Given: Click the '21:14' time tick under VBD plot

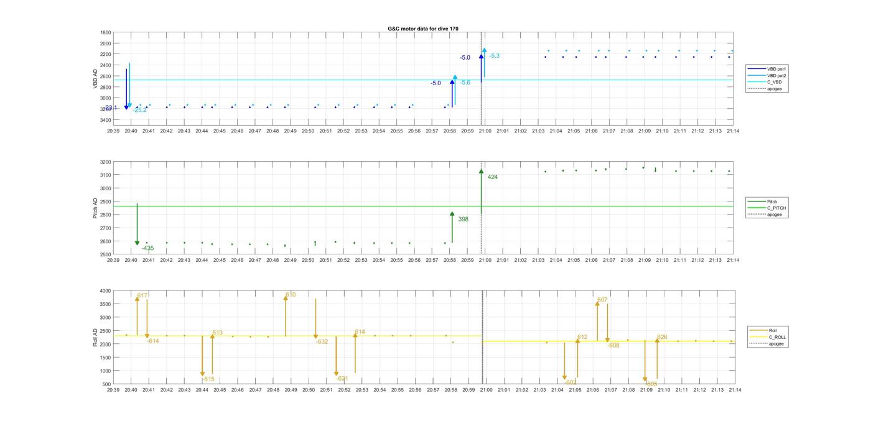Looking at the screenshot, I should pyautogui.click(x=733, y=131).
